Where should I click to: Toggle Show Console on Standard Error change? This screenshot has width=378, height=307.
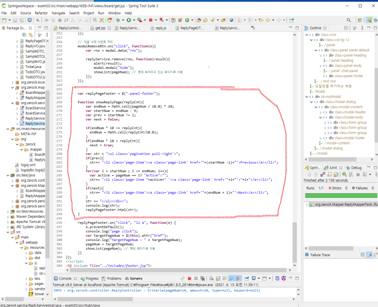coord(238,278)
